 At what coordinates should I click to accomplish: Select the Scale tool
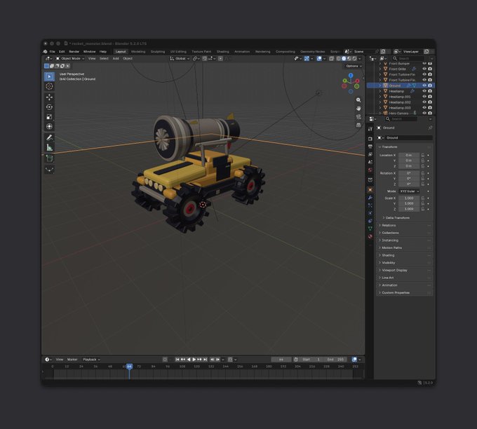[x=49, y=117]
